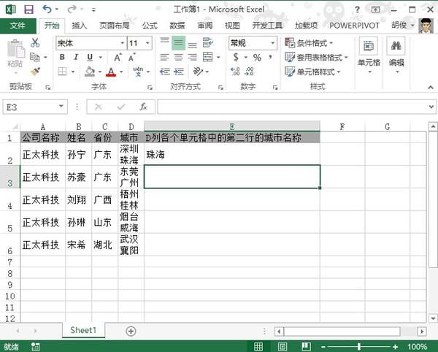438x352 pixels.
Task: Click the Copy icon in clipboard group
Action: pos(34,57)
